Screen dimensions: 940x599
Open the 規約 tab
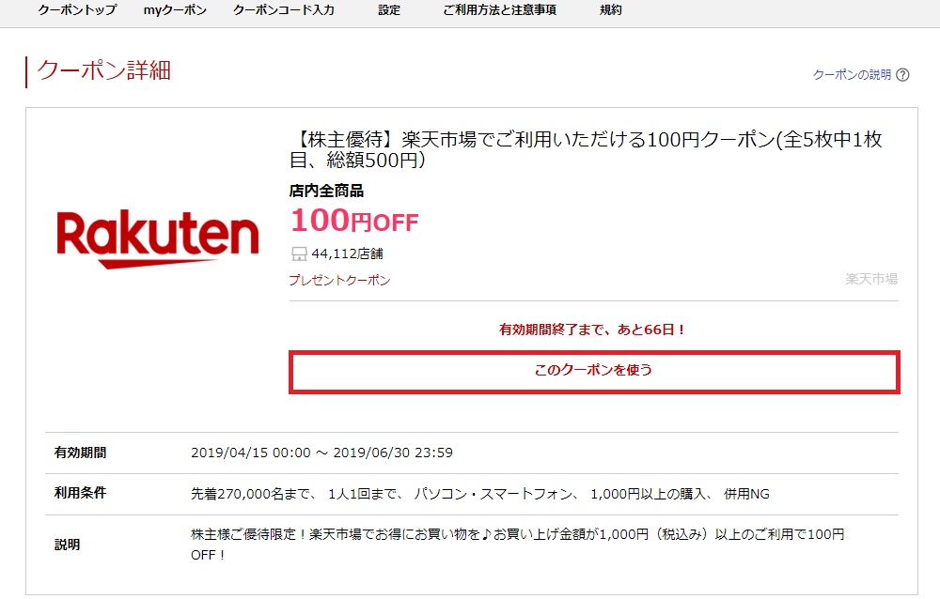click(610, 10)
